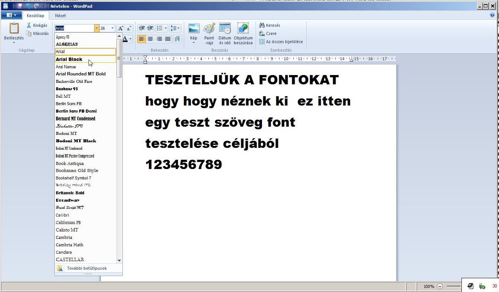The height and width of the screenshot is (292, 499).
Task: Select Arial Black in font list
Action: [x=85, y=59]
